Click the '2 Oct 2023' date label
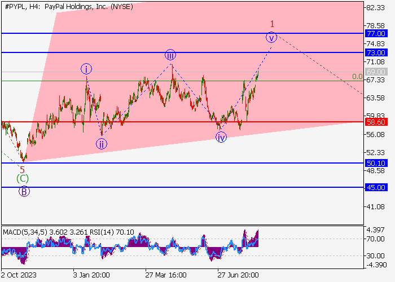The width and height of the screenshot is (395, 282). tap(19, 275)
